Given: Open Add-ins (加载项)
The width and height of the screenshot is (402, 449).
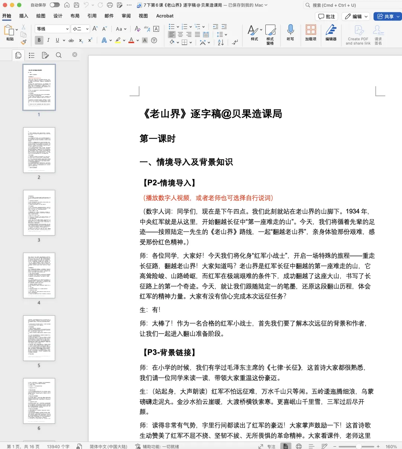Looking at the screenshot, I should point(311,32).
